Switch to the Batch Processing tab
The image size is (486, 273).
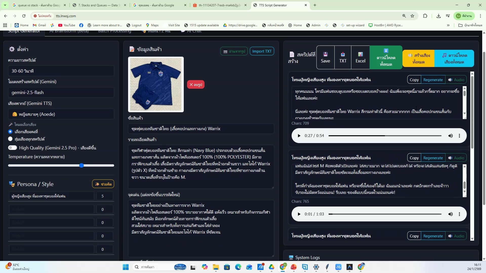pyautogui.click(x=115, y=31)
